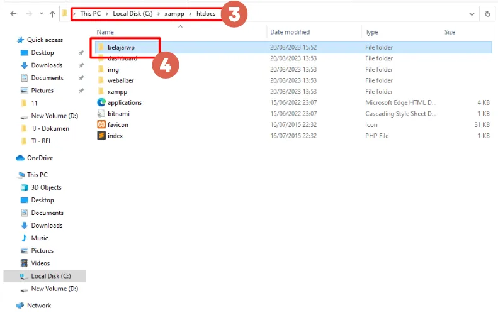Select the favicon icon file

pos(101,124)
